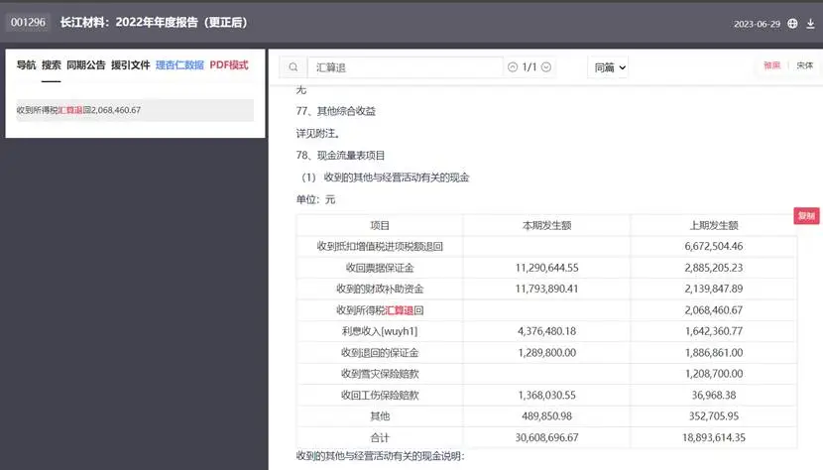Click the magnifier search icon
This screenshot has width=823, height=470.
294,67
